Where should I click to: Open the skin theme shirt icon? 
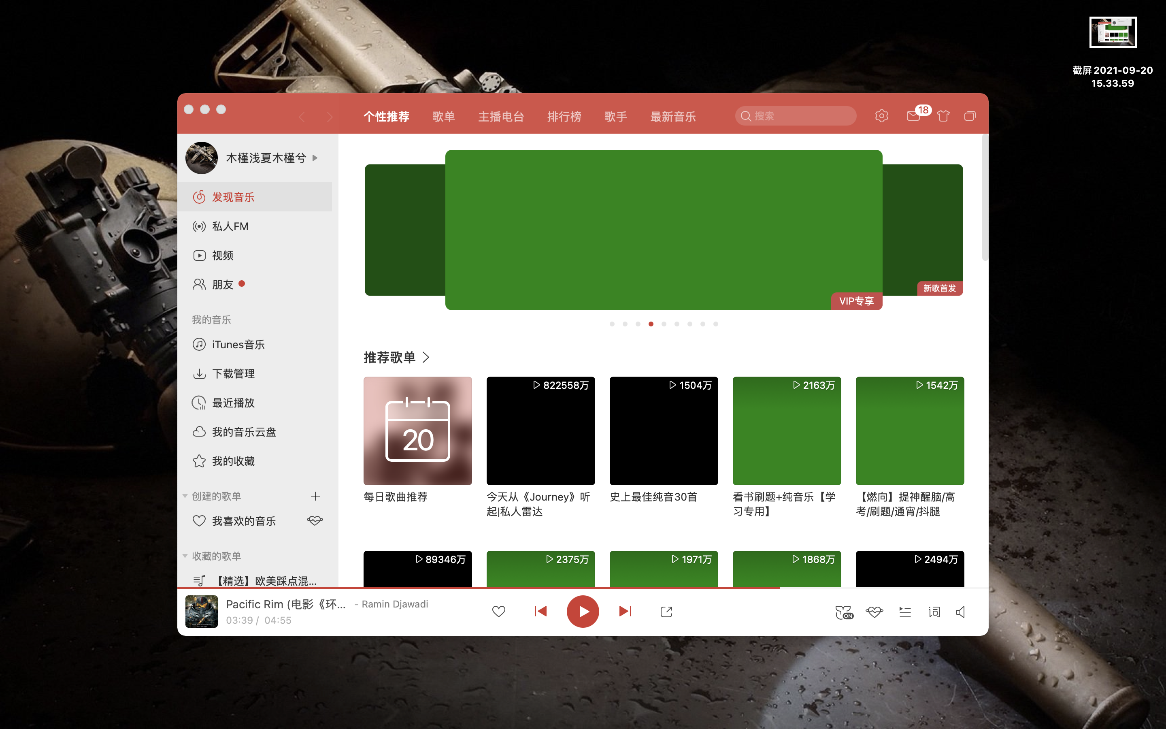943,116
